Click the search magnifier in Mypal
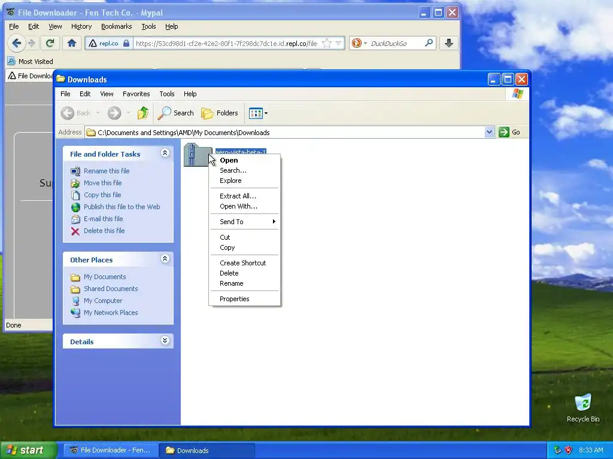The image size is (613, 459). [429, 43]
